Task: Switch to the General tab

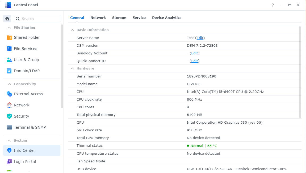Action: pos(77,18)
